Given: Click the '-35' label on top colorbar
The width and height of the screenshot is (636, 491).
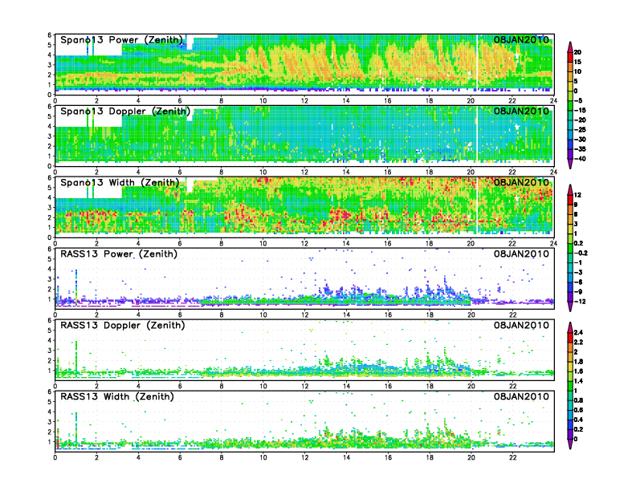Looking at the screenshot, I should tap(580, 149).
